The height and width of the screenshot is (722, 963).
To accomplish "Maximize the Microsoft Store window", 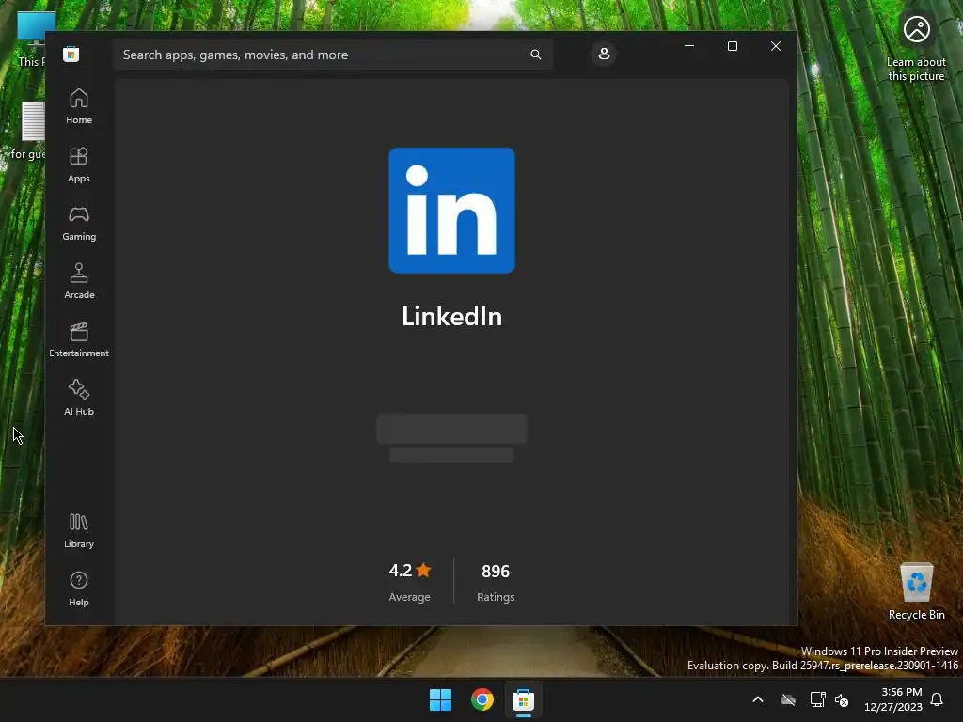I will [732, 46].
